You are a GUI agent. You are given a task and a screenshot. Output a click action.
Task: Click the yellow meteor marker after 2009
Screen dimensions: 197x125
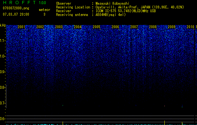[x=182, y=123]
